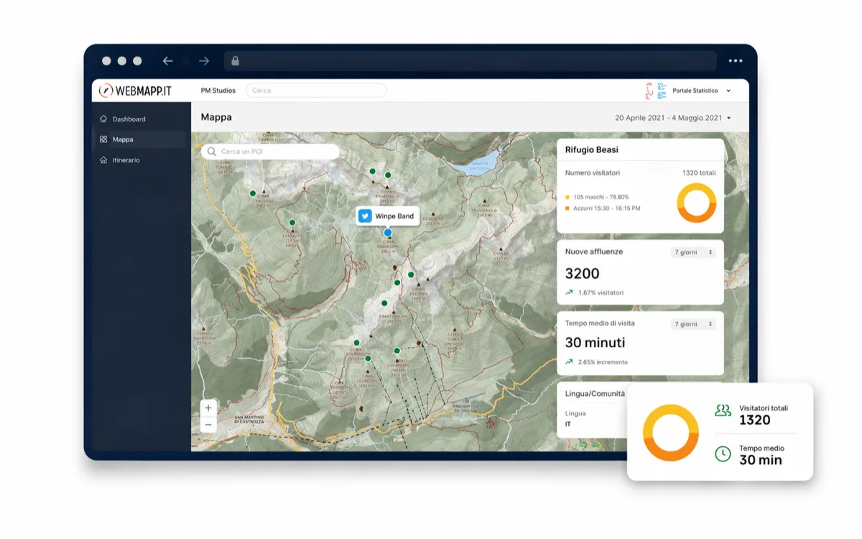Click the trend arrow beside 1.67% visitatori
This screenshot has height=539, width=862.
tap(569, 292)
